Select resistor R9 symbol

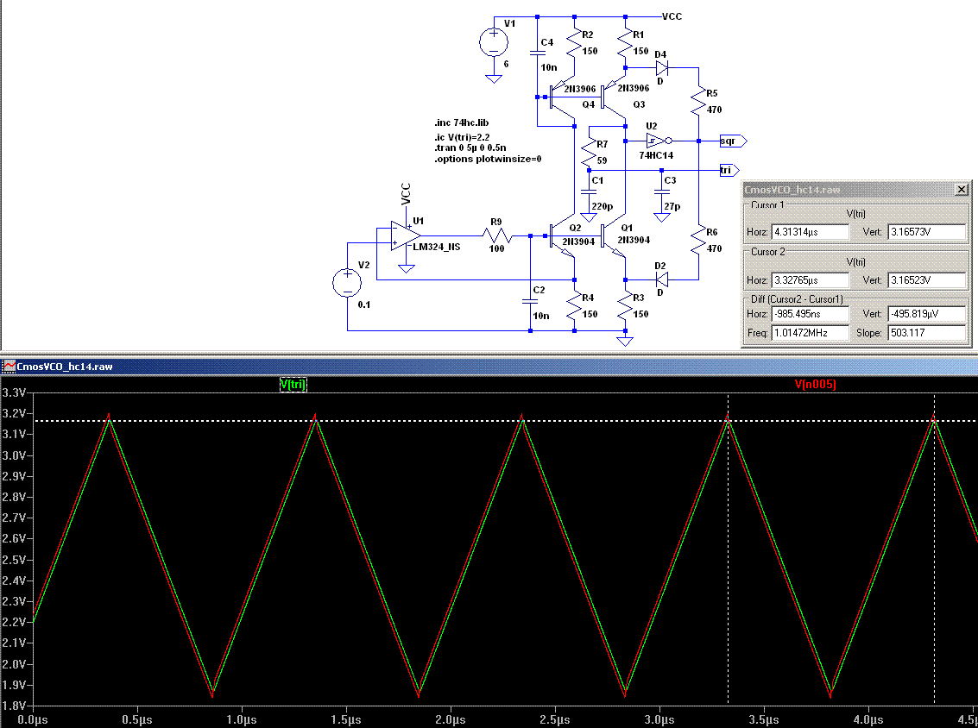click(x=496, y=235)
